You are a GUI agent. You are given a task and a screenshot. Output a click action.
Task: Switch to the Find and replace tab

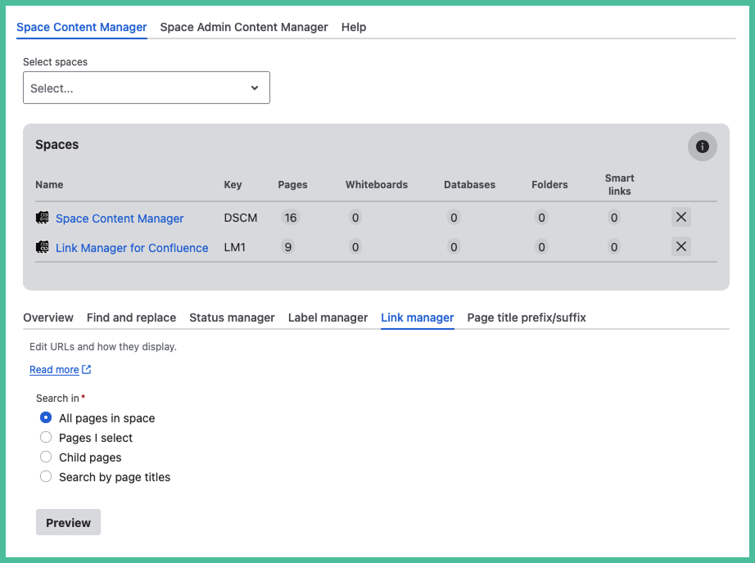(131, 318)
